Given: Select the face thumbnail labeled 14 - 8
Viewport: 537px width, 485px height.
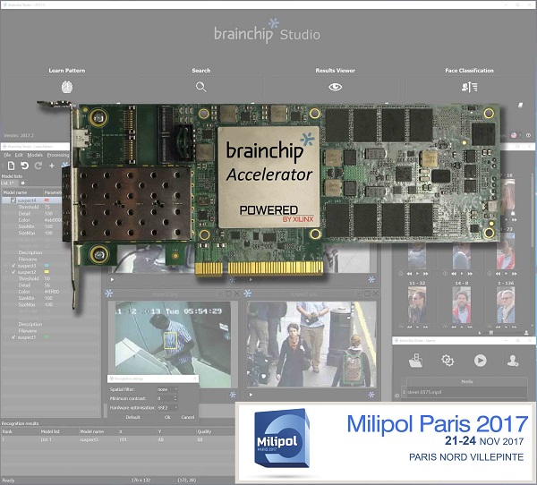Looking at the screenshot, I should [461, 305].
